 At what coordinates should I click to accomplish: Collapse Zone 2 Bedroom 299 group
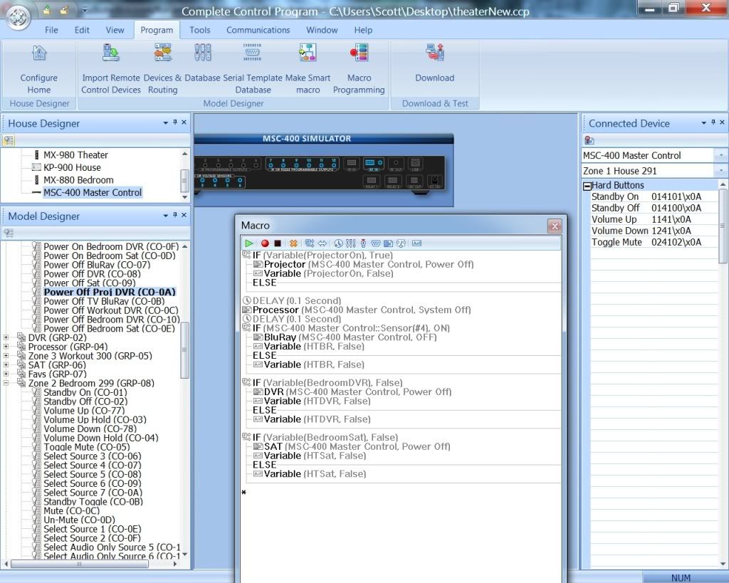[6, 383]
